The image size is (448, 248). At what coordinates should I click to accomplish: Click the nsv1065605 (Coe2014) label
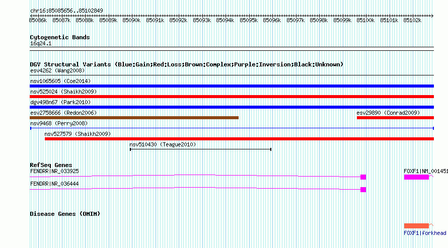point(60,81)
